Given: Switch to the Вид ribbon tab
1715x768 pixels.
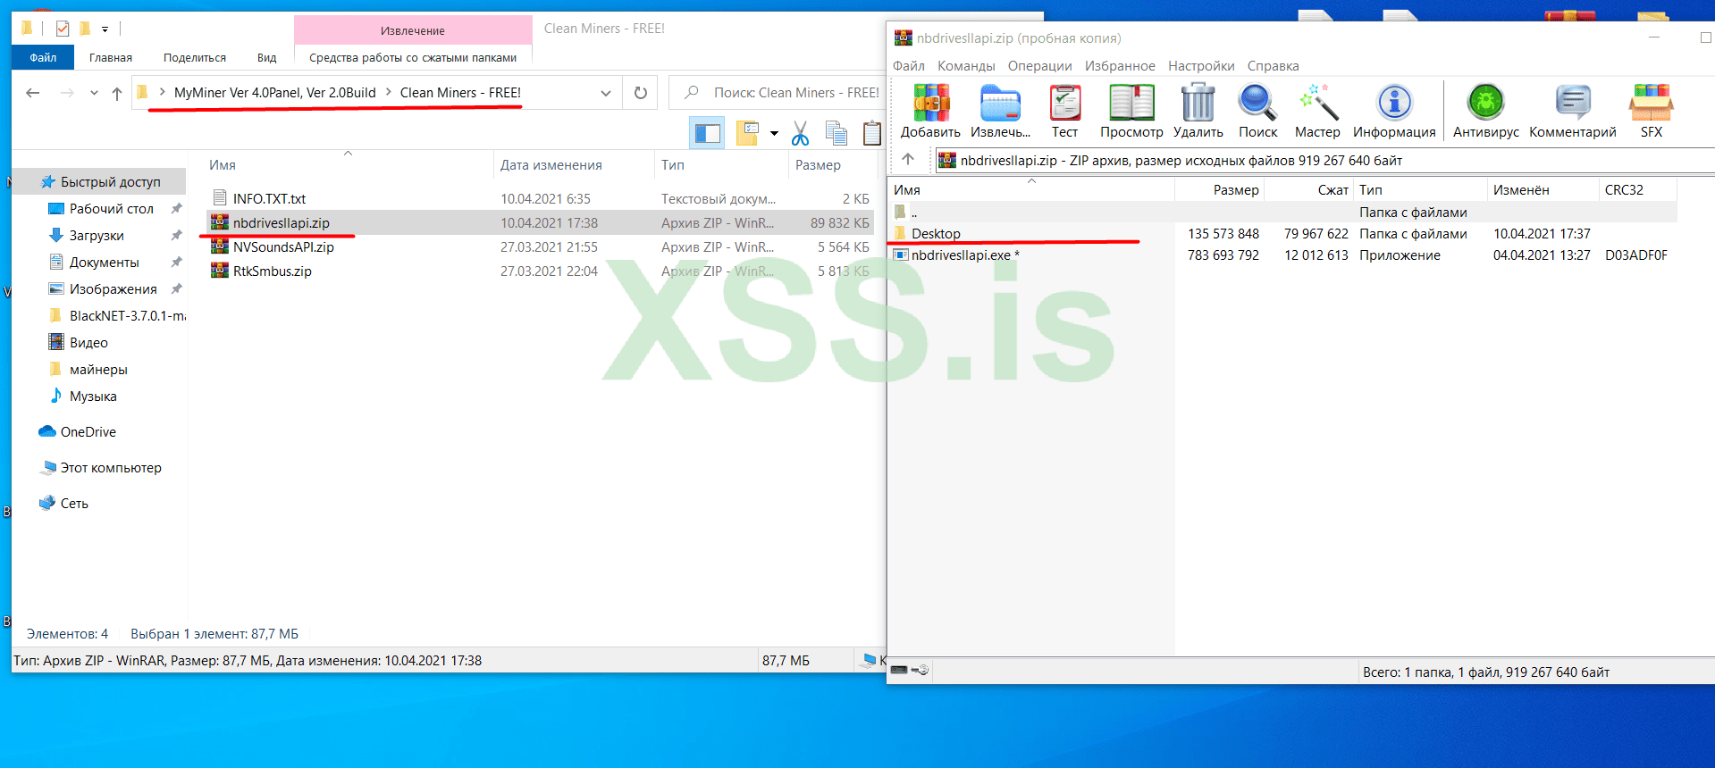Looking at the screenshot, I should 266,57.
